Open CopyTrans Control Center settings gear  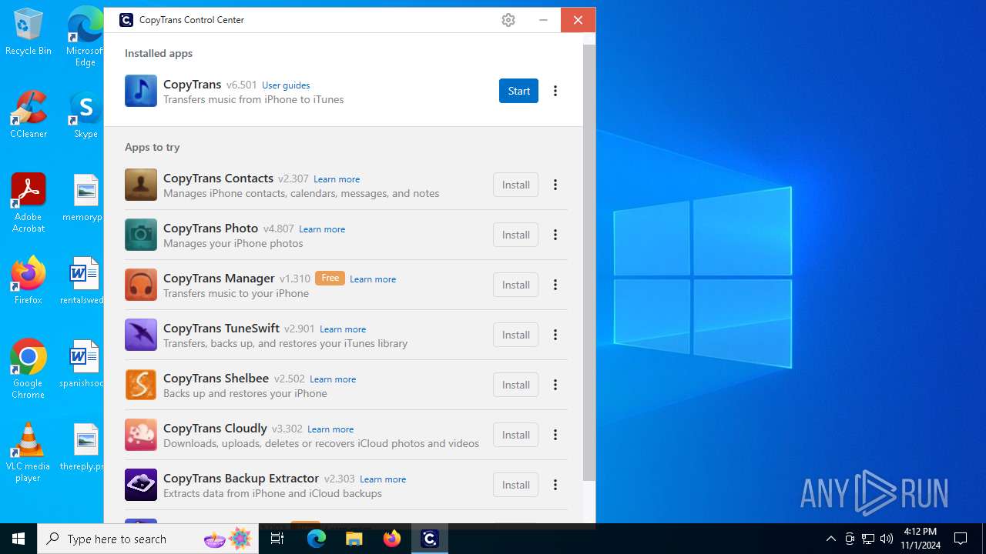tap(508, 20)
